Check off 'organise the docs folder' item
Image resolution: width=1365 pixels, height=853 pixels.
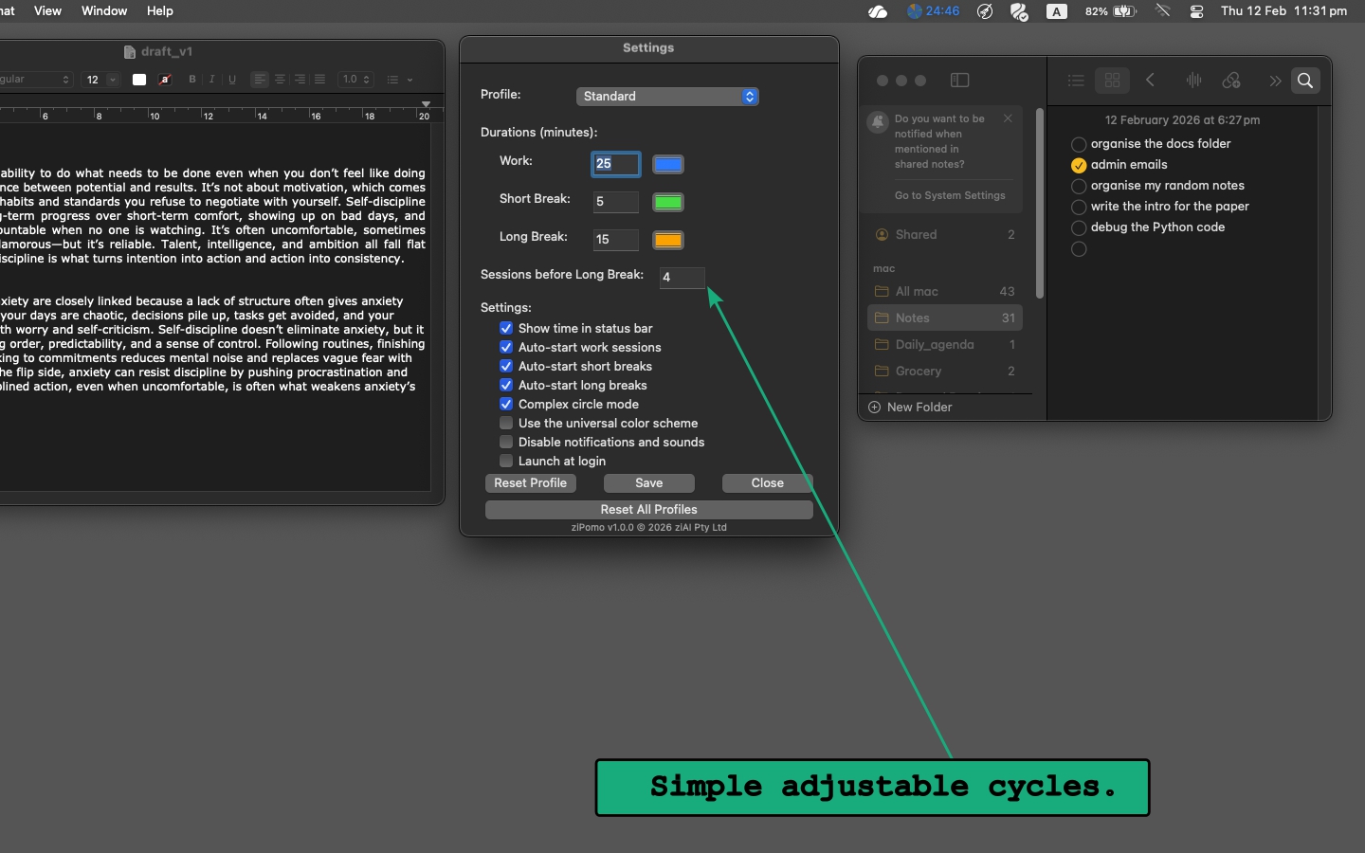pos(1079,144)
